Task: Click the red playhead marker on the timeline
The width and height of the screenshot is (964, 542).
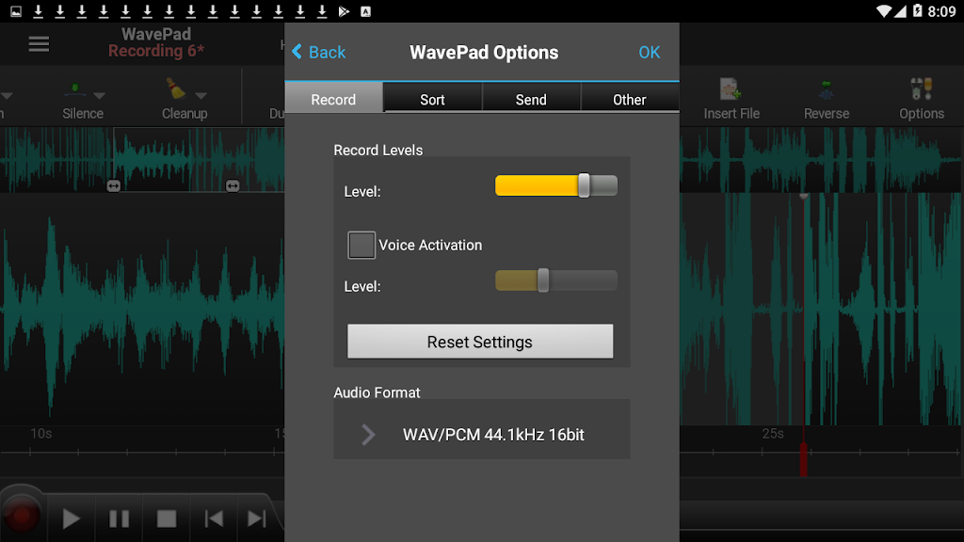Action: tap(804, 458)
